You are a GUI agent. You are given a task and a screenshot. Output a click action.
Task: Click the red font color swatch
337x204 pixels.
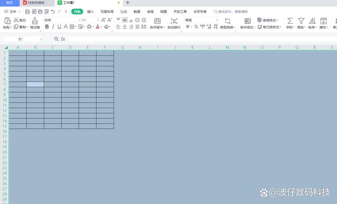(x=97, y=27)
